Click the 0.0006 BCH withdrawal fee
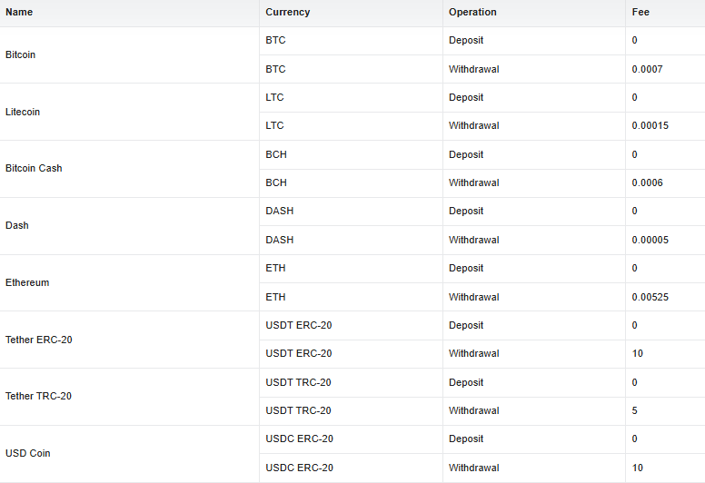 click(647, 183)
